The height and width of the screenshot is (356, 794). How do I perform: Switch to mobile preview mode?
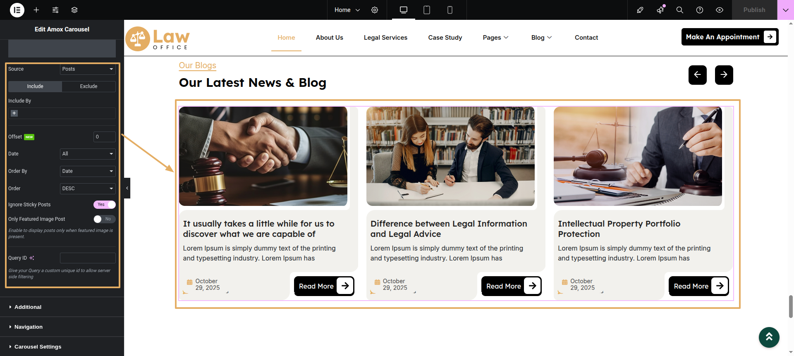click(x=450, y=10)
